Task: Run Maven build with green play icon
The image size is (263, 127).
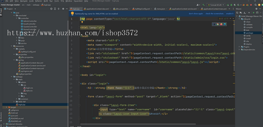Action: (254, 13)
